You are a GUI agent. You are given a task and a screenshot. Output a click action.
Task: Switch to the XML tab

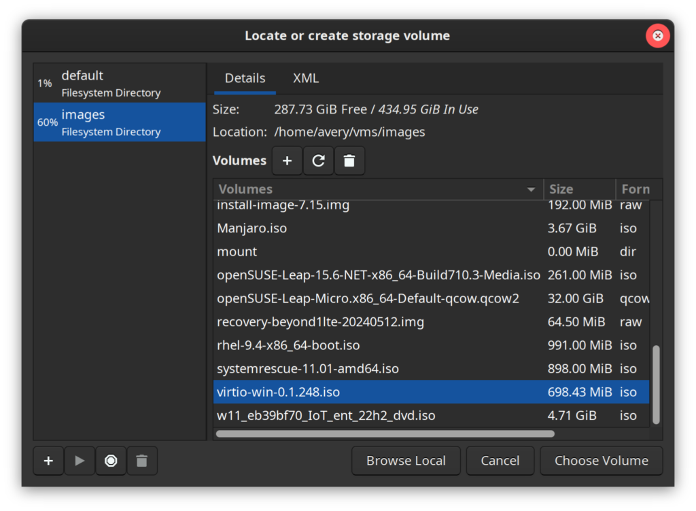pyautogui.click(x=306, y=78)
